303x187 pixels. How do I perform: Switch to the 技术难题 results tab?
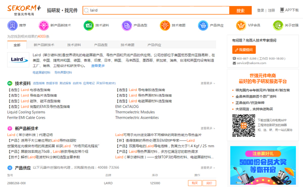pyautogui.click(x=127, y=45)
